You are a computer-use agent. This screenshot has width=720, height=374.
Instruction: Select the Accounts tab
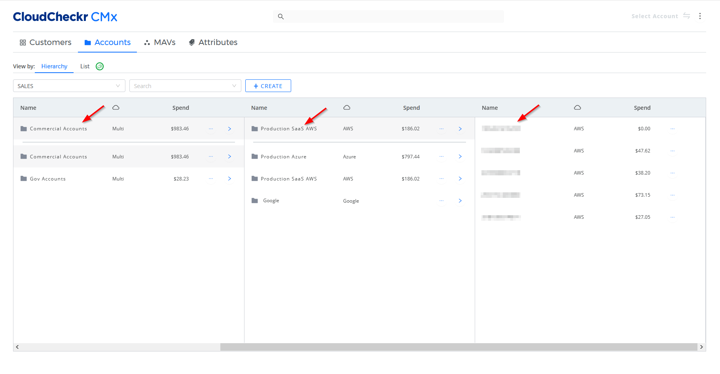click(x=108, y=42)
